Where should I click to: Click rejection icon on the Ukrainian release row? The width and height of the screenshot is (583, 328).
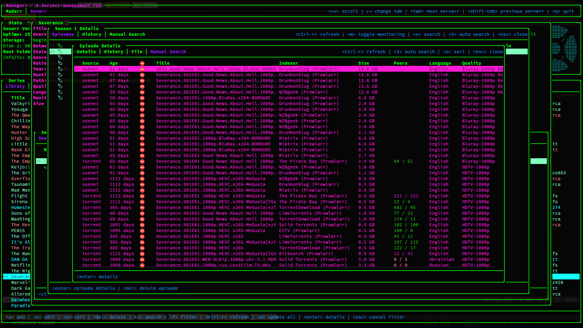pos(142,260)
